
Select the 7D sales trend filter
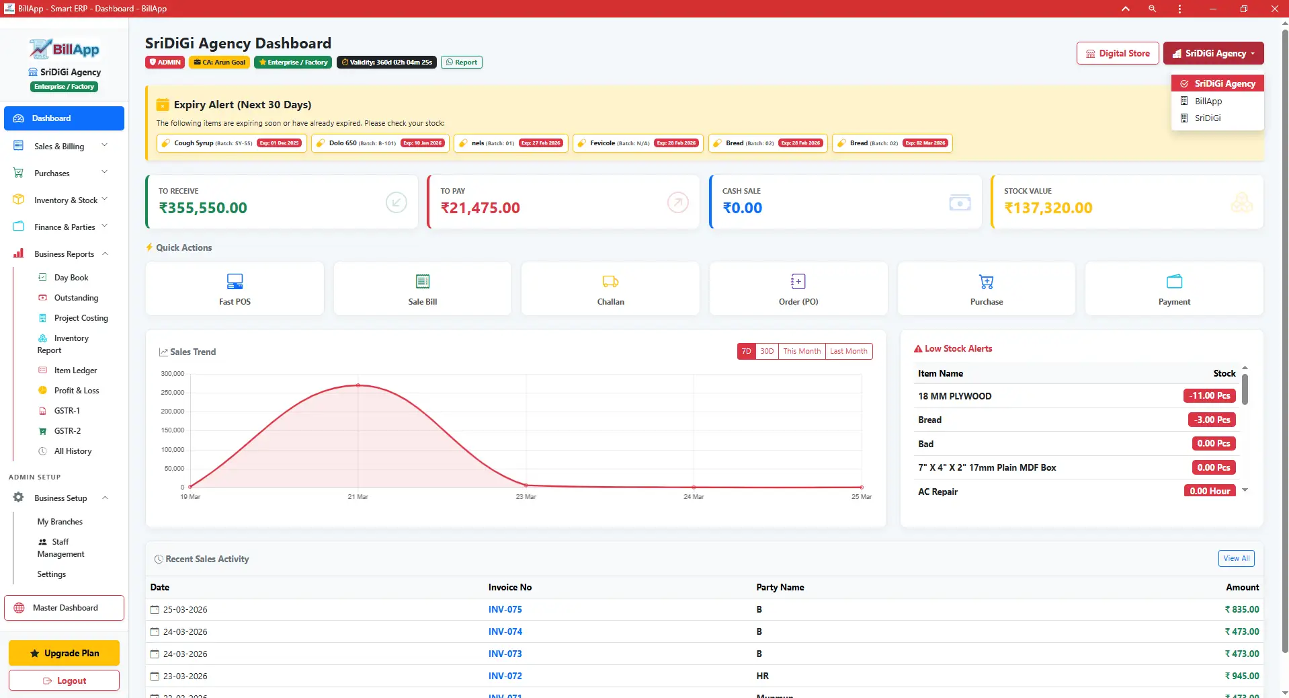tap(746, 351)
